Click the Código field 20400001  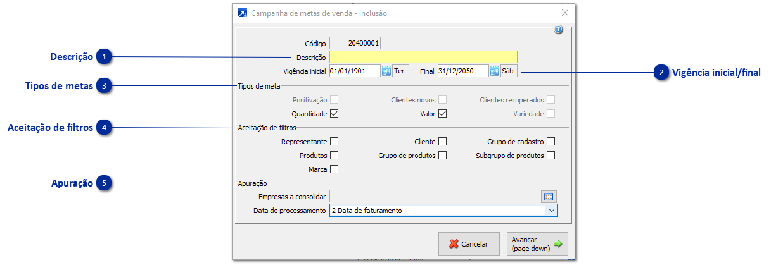[x=355, y=44]
